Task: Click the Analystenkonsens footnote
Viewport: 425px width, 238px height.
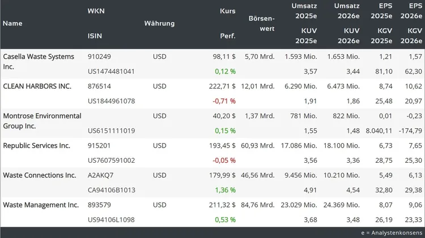Action: tap(392, 232)
